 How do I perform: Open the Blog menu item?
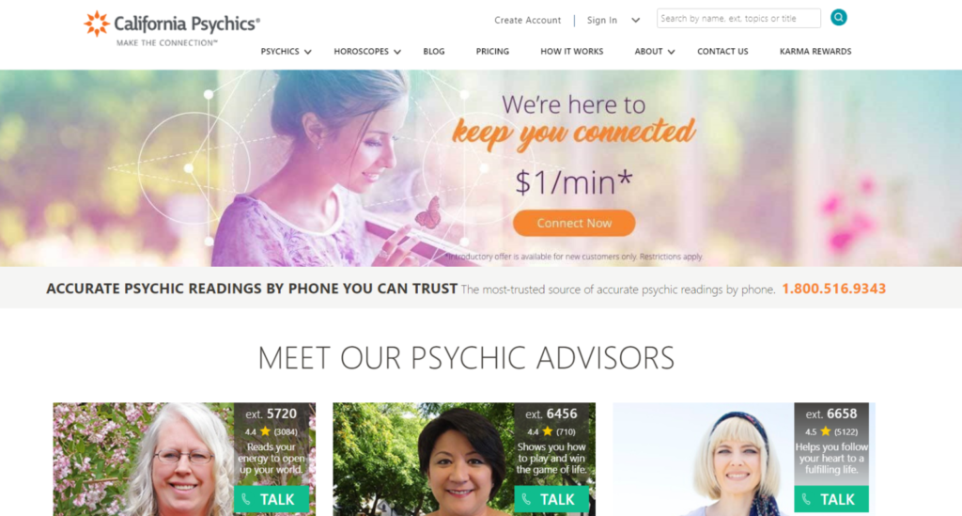coord(434,52)
